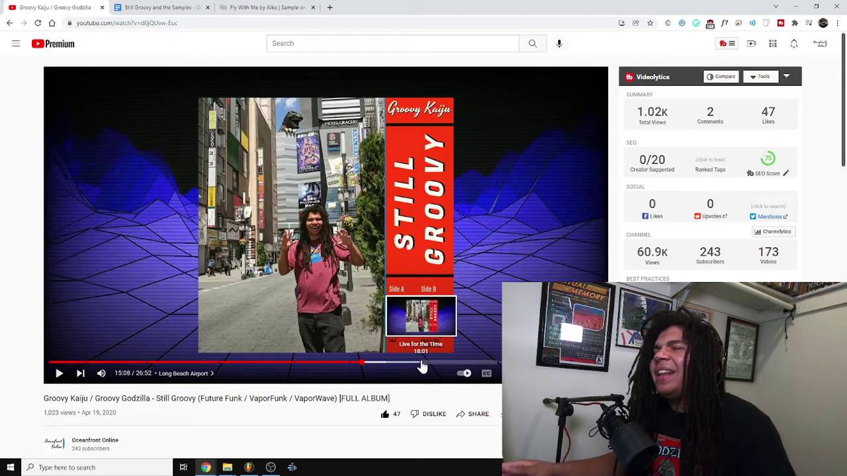Open the Oceanfront Online channel avatar
The height and width of the screenshot is (476, 847).
pyautogui.click(x=54, y=444)
